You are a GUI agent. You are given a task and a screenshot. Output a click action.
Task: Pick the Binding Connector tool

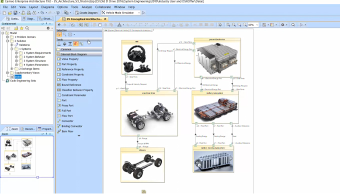click(x=69, y=126)
